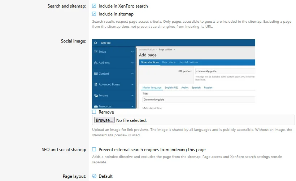The width and height of the screenshot is (296, 181).
Task: Toggle the Include in sitemap checkbox
Action: (x=94, y=14)
